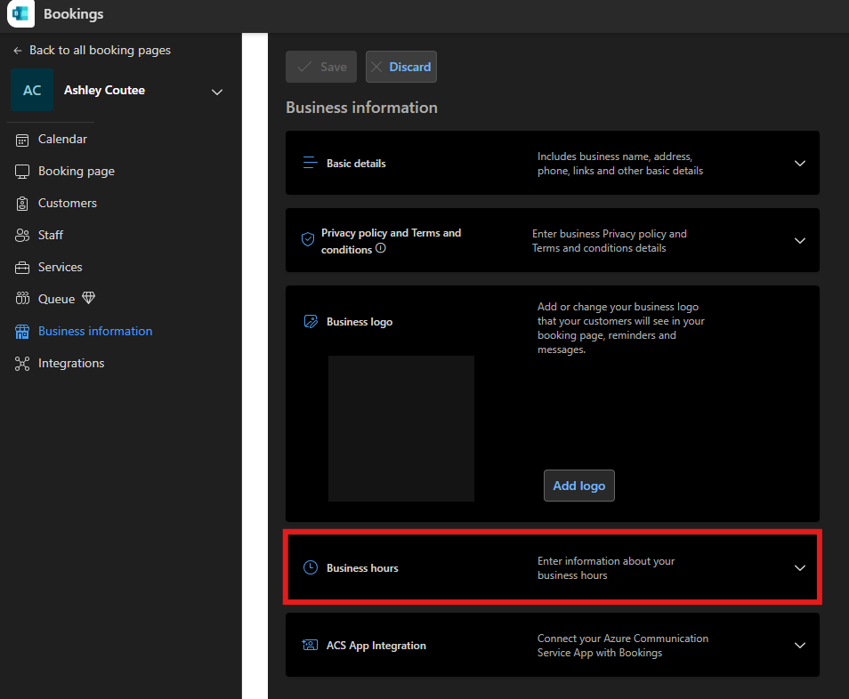Image resolution: width=849 pixels, height=699 pixels.
Task: Go back to all booking pages
Action: 92,51
